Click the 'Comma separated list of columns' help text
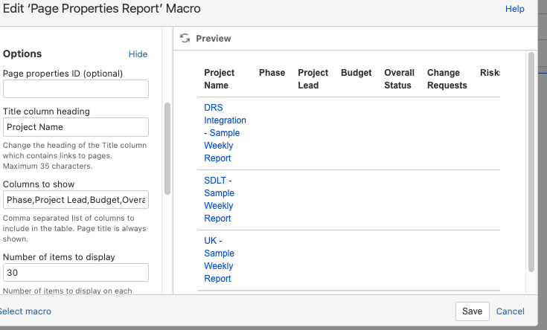The image size is (547, 330). (74, 229)
